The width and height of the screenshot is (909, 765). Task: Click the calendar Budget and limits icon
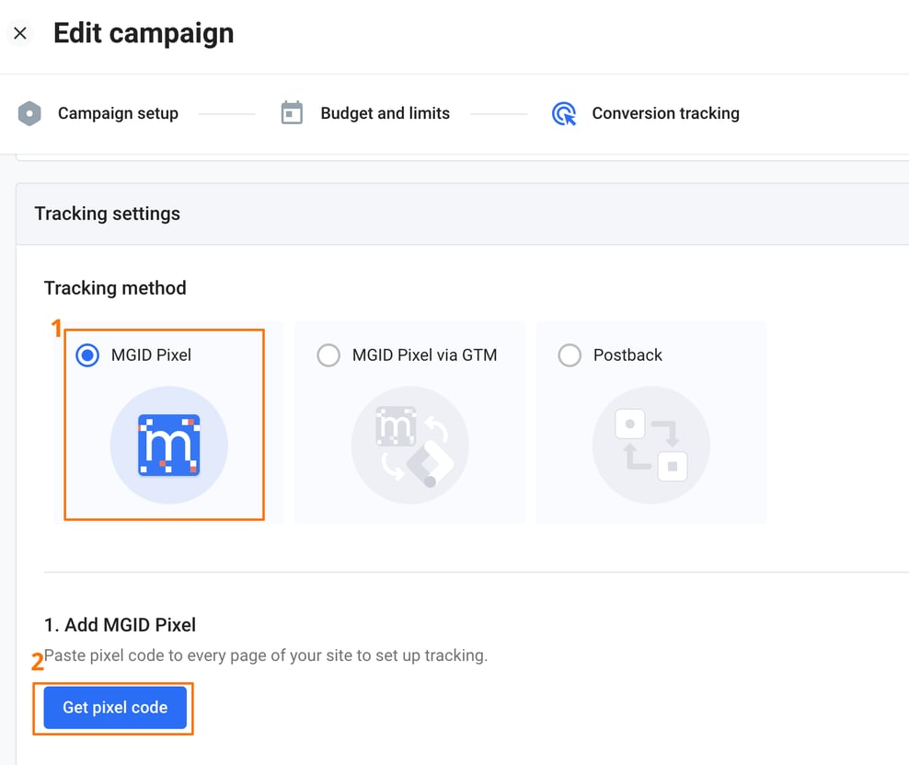coord(291,112)
